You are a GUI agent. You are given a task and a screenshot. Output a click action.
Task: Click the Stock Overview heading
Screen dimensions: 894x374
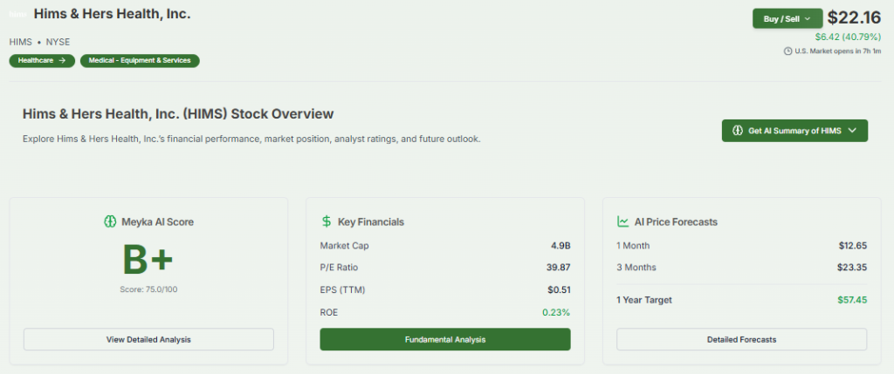[x=178, y=114]
